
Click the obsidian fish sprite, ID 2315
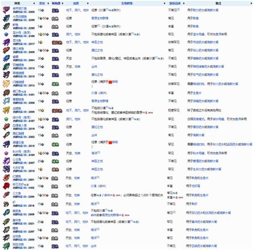click(x=6, y=144)
